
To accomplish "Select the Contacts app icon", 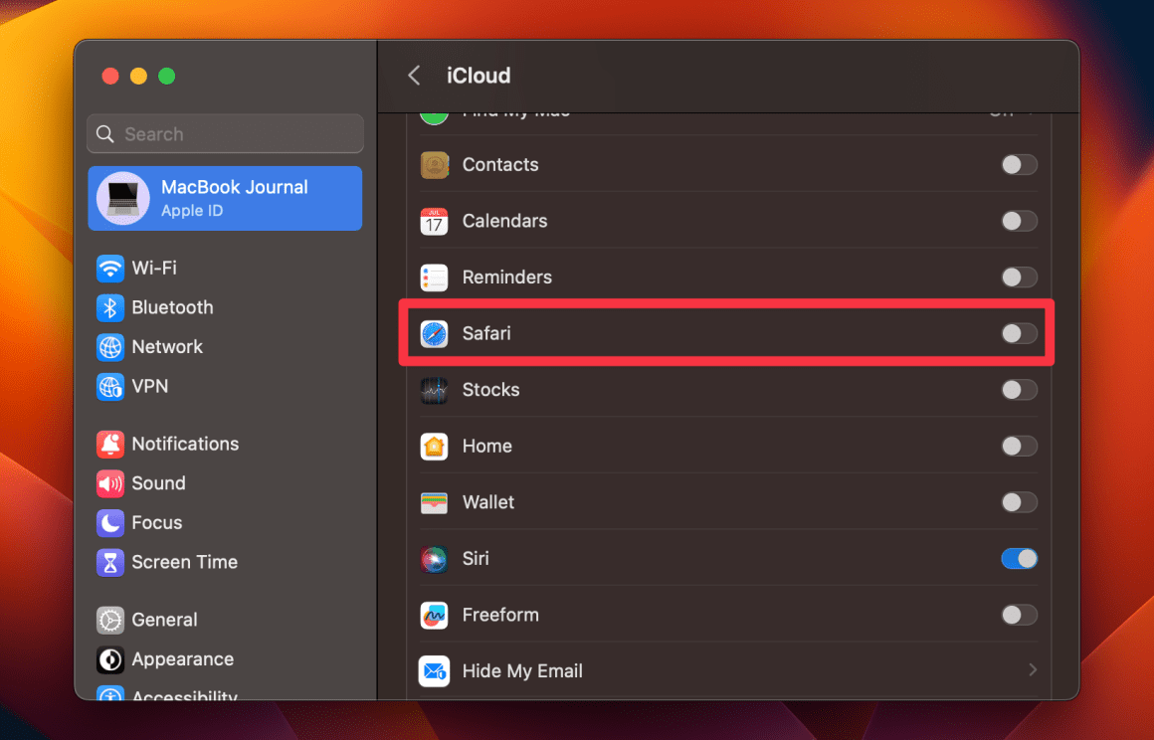I will (434, 165).
